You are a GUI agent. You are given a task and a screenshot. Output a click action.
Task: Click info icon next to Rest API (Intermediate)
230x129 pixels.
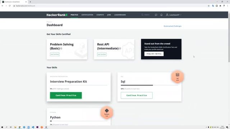pyautogui.click(x=120, y=48)
